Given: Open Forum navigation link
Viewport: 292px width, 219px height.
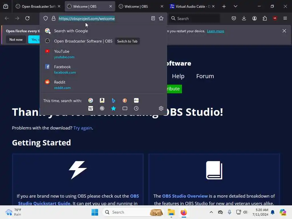Looking at the screenshot, I should click(205, 76).
